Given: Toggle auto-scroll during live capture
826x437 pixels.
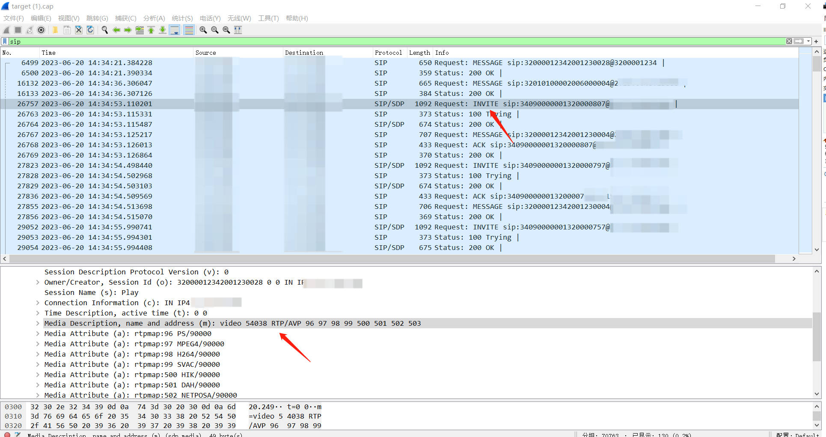Looking at the screenshot, I should (x=175, y=30).
